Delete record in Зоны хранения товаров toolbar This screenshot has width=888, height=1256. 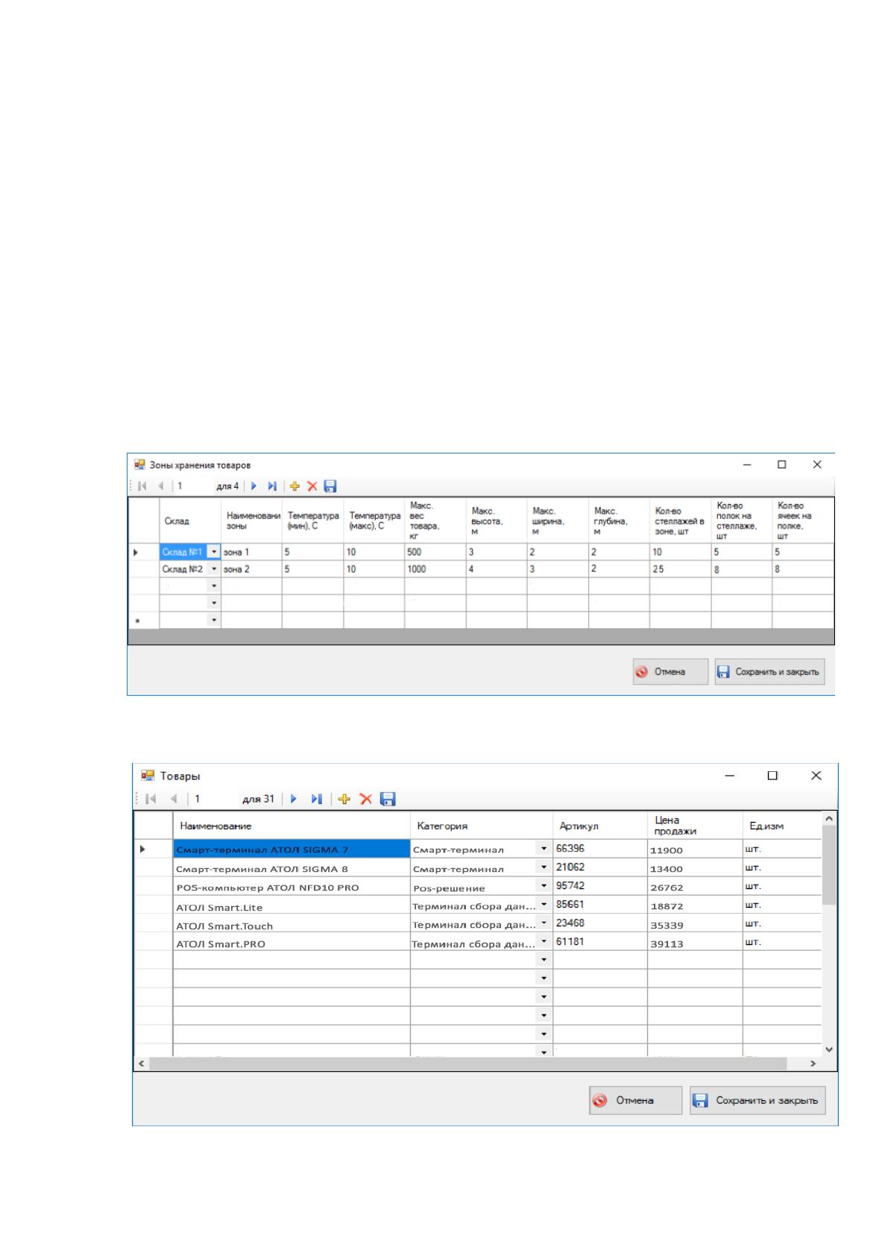coord(312,486)
